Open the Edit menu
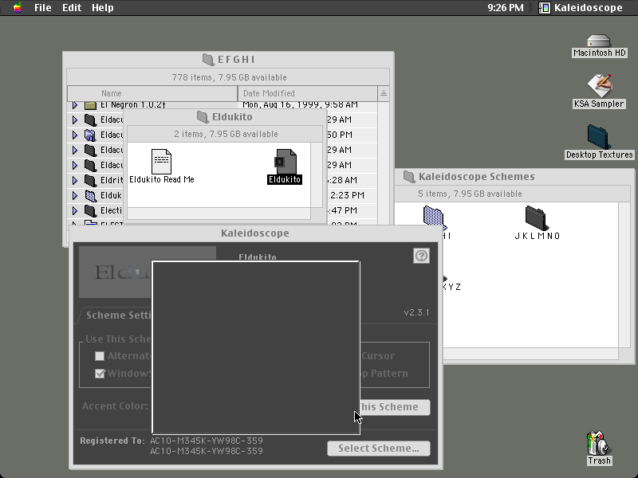Screen dimensions: 638x478 (x=72, y=8)
